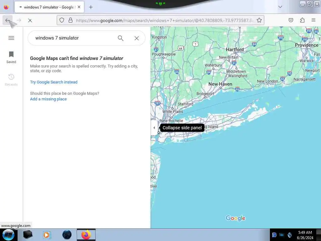Click Wallingford on the map
The image size is (321, 241).
pyautogui.click(x=238, y=76)
